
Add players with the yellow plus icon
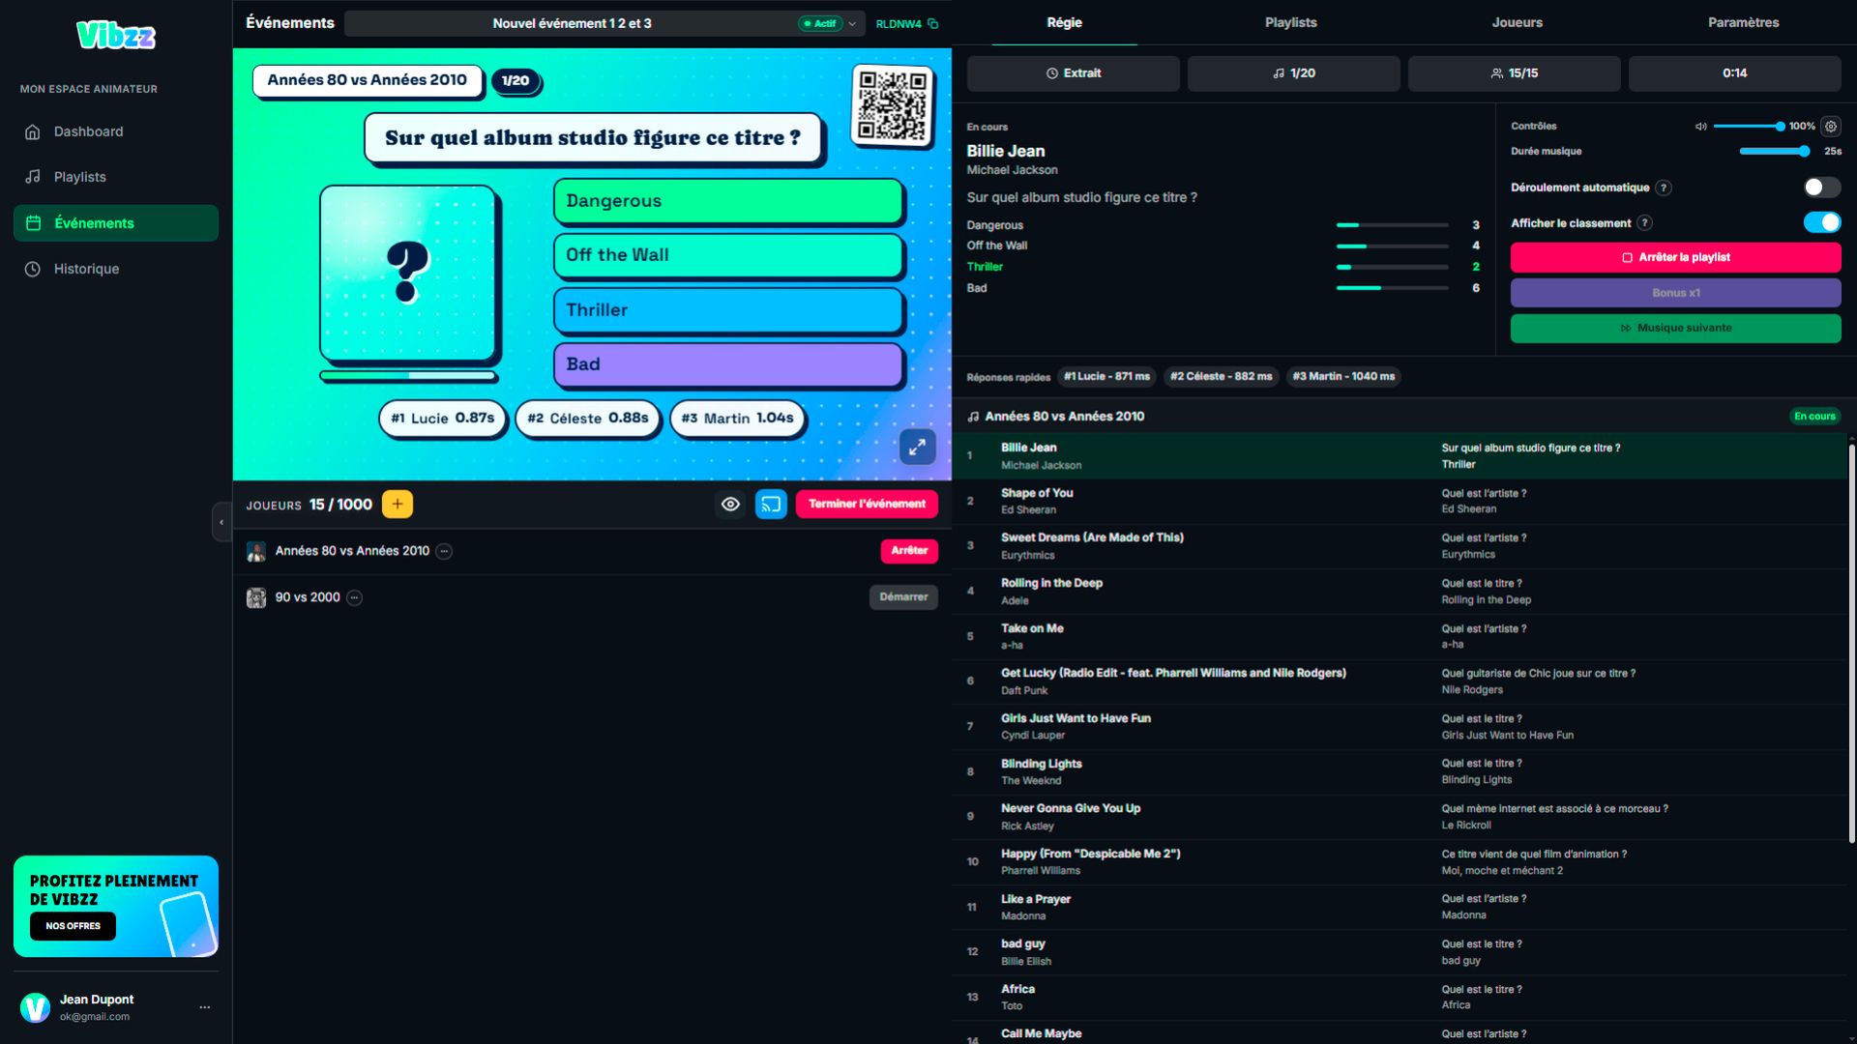tap(398, 504)
